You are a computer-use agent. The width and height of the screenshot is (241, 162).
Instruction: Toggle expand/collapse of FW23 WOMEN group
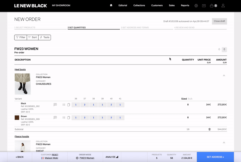click(224, 49)
